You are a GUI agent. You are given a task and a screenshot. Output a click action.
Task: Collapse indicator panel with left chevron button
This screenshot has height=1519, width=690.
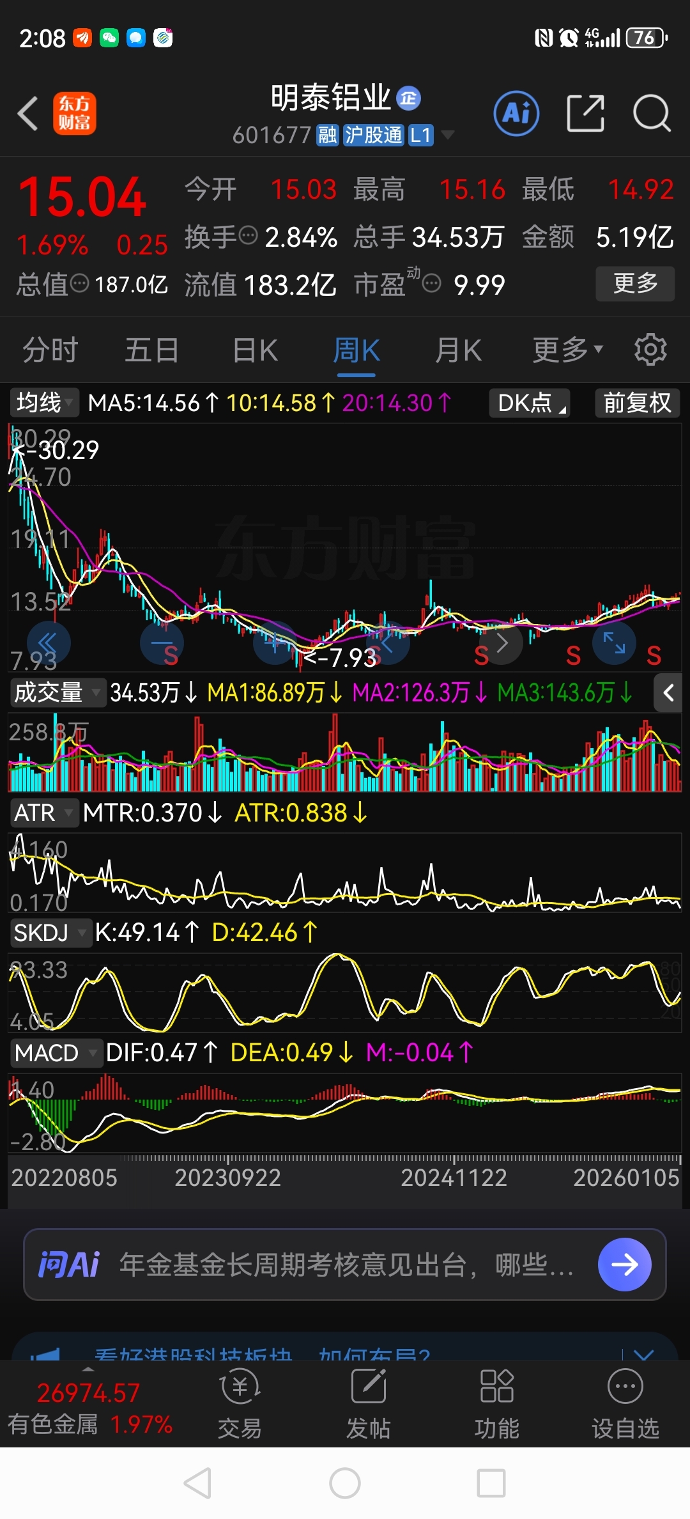tap(668, 692)
